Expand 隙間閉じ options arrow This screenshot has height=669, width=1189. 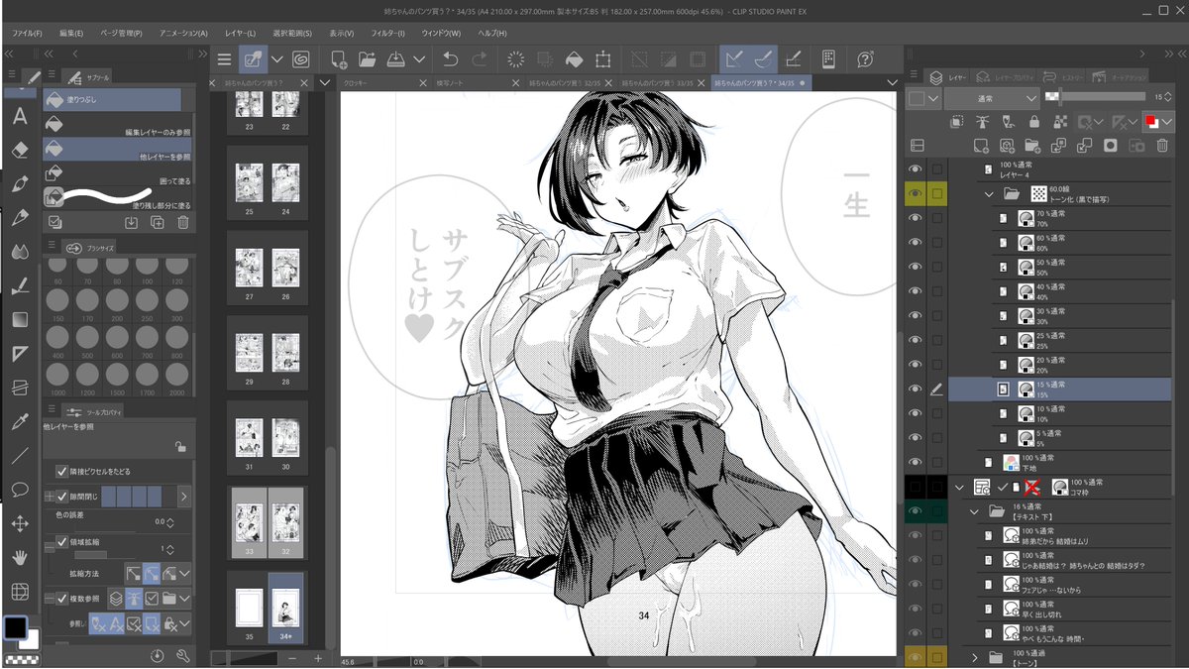coord(184,496)
